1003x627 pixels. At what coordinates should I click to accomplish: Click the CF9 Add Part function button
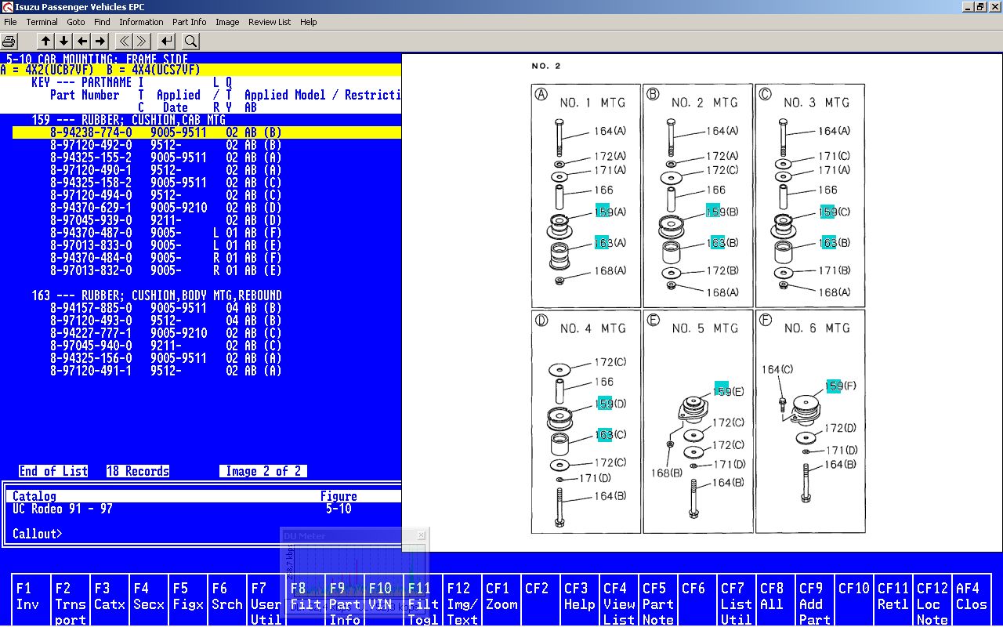[815, 600]
